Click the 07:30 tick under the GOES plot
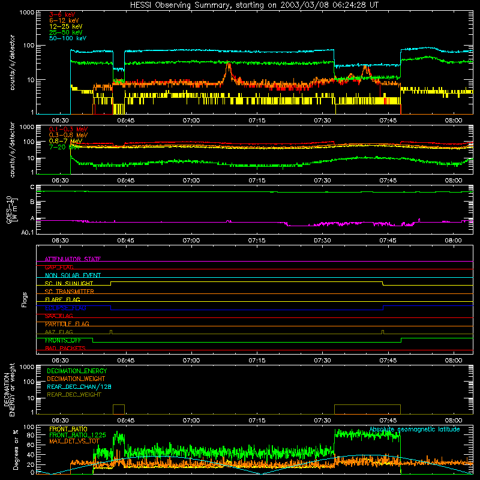The image size is (480, 480). point(322,241)
